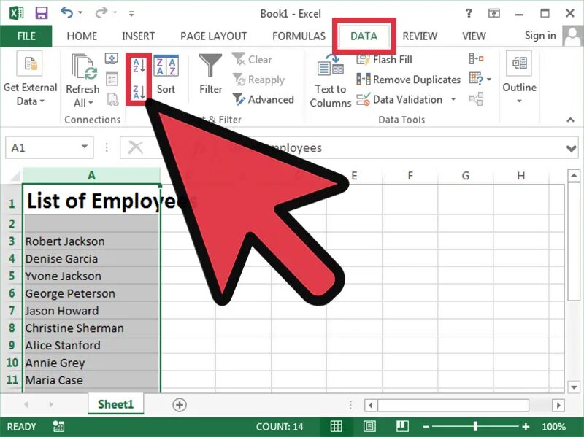This screenshot has height=437, width=584.
Task: Click the Data Validation button
Action: coord(399,99)
